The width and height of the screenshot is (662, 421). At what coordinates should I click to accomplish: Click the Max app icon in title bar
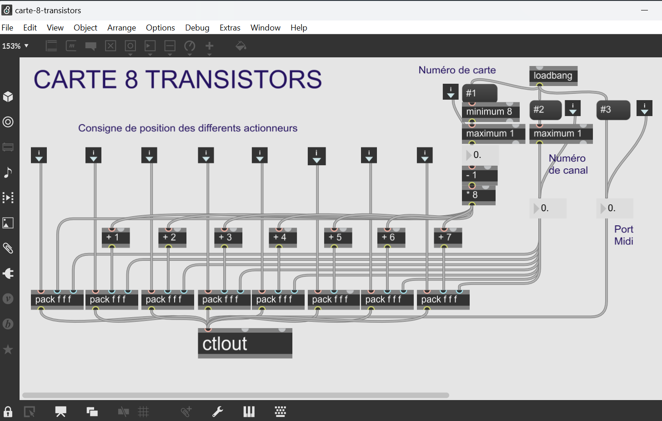pyautogui.click(x=7, y=10)
